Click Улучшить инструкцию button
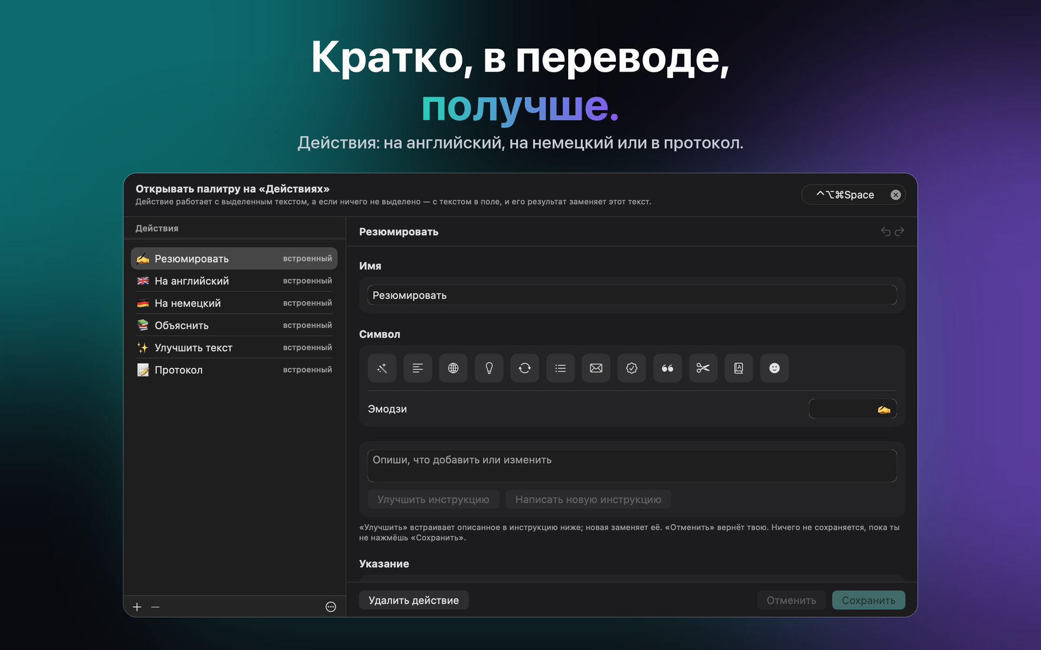Image resolution: width=1041 pixels, height=650 pixels. [433, 499]
